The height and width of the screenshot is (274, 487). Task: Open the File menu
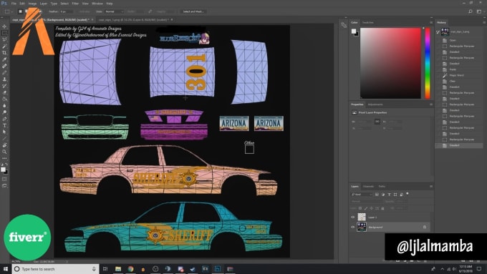14,4
